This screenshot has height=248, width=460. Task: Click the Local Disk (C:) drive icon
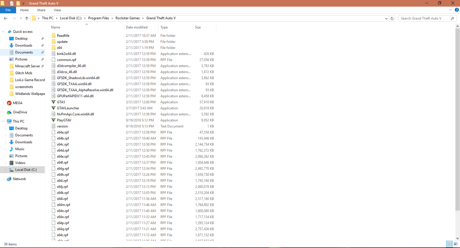pyautogui.click(x=11, y=170)
